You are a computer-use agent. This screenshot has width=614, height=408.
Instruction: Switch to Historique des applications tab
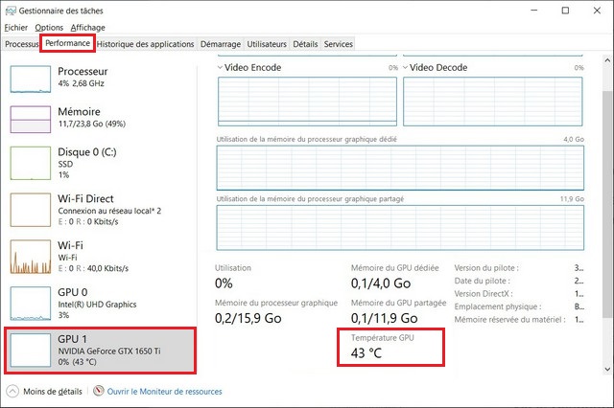[x=146, y=44]
